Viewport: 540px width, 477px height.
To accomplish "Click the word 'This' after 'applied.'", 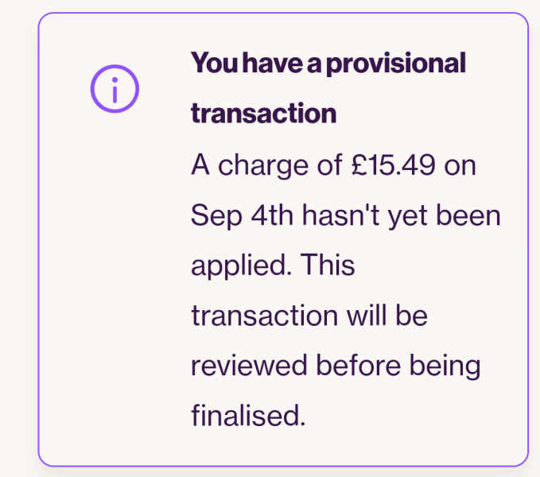I will pyautogui.click(x=327, y=265).
